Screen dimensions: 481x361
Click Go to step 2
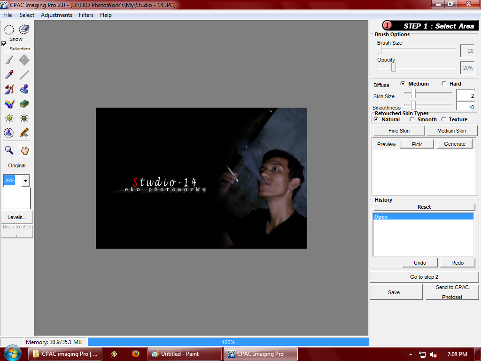[424, 277]
